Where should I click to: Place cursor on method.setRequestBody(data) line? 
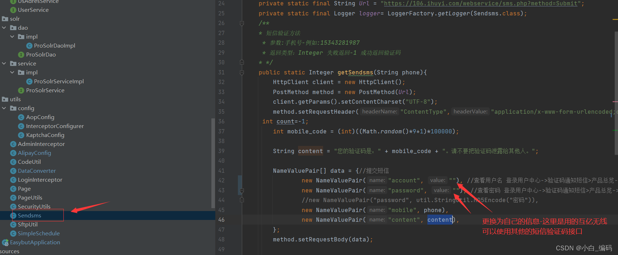click(323, 239)
